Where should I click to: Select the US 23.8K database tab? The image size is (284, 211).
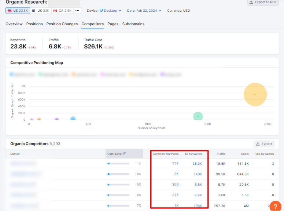click(18, 11)
